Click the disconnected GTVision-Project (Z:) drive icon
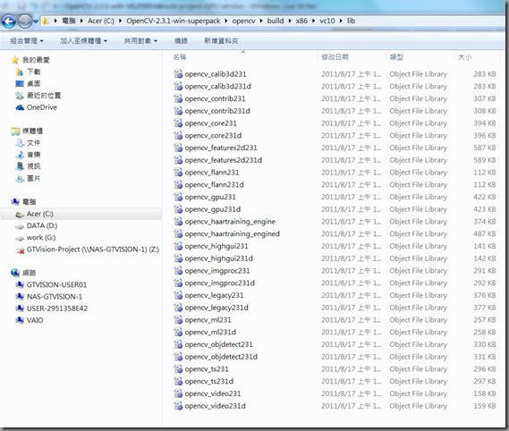This screenshot has width=509, height=431. [20, 249]
